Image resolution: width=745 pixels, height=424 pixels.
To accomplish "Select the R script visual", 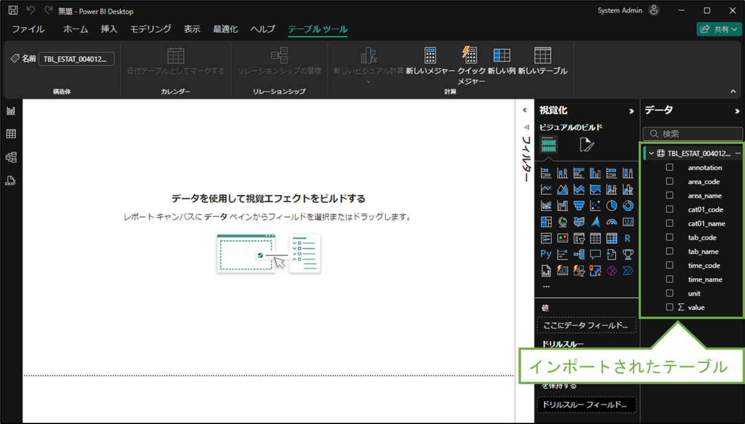I will pyautogui.click(x=628, y=238).
